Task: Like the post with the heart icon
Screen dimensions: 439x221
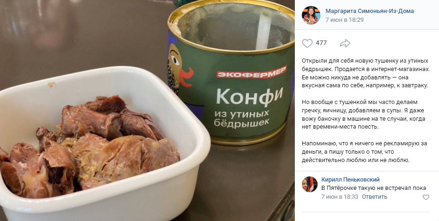Action: click(x=307, y=43)
